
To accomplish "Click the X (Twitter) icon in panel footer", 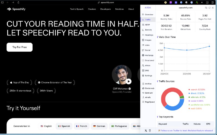I will point(146,131).
